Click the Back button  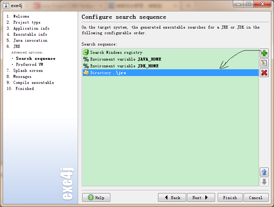coord(172,198)
